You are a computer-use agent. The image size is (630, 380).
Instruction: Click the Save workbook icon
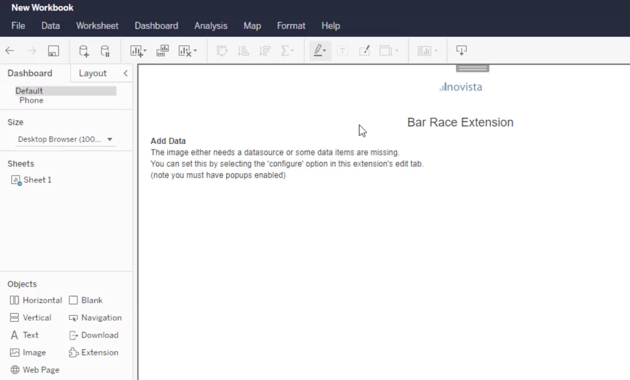(53, 51)
